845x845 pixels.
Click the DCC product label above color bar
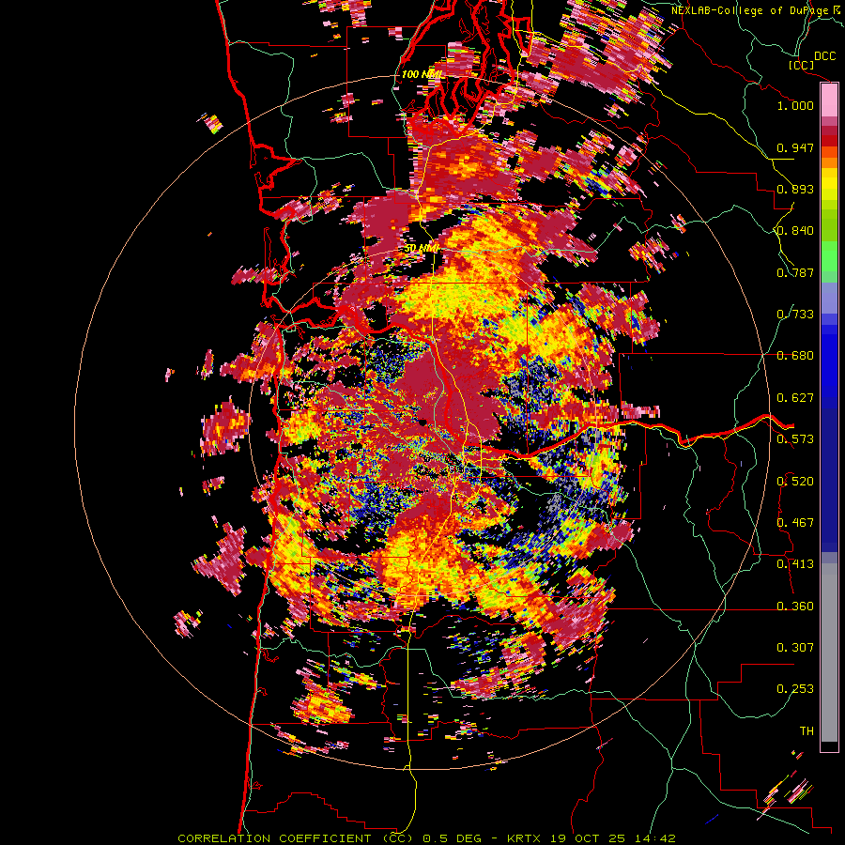[x=824, y=56]
